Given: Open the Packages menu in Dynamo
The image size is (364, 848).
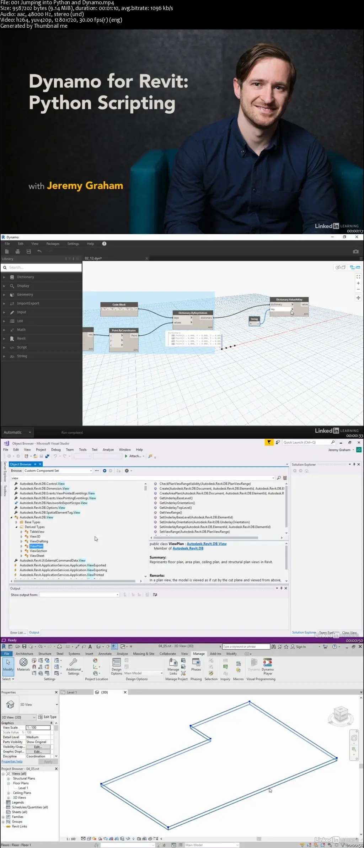Looking at the screenshot, I should coord(53,244).
